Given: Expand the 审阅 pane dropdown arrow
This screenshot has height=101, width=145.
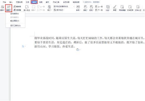Looking at the screenshot, I should point(80,10).
